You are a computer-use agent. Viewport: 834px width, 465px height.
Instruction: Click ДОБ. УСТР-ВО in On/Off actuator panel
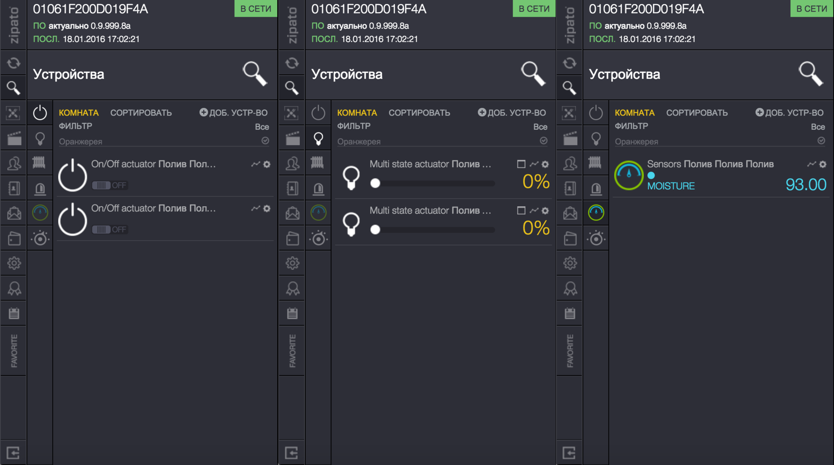point(233,113)
